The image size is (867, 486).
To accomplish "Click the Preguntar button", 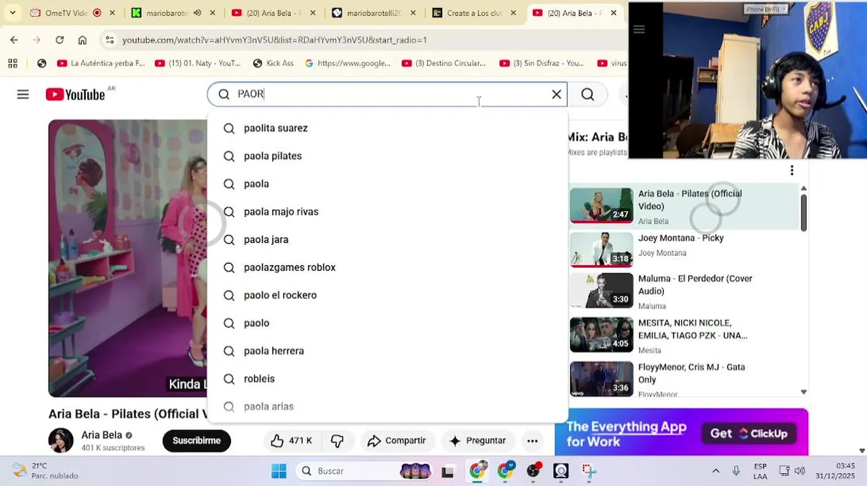I will tap(477, 441).
